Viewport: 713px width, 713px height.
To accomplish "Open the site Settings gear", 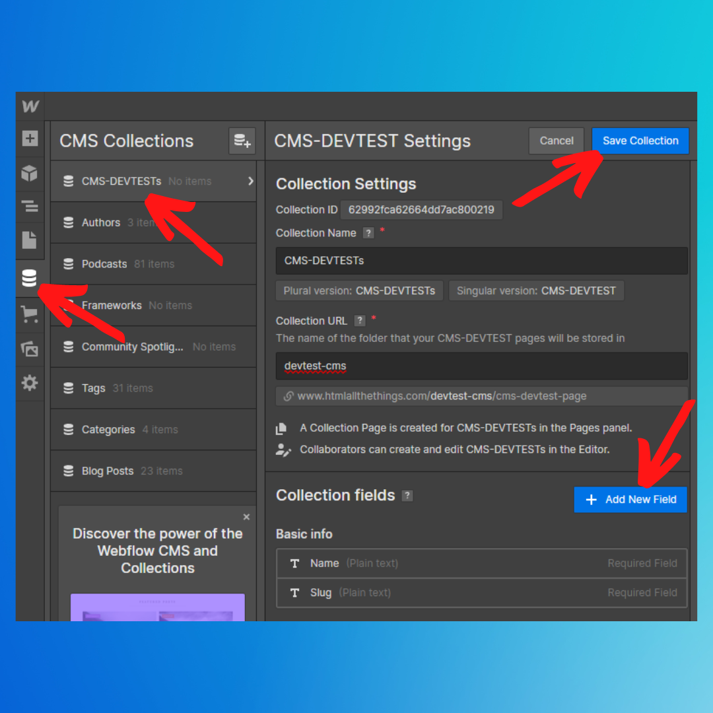I will 30,383.
